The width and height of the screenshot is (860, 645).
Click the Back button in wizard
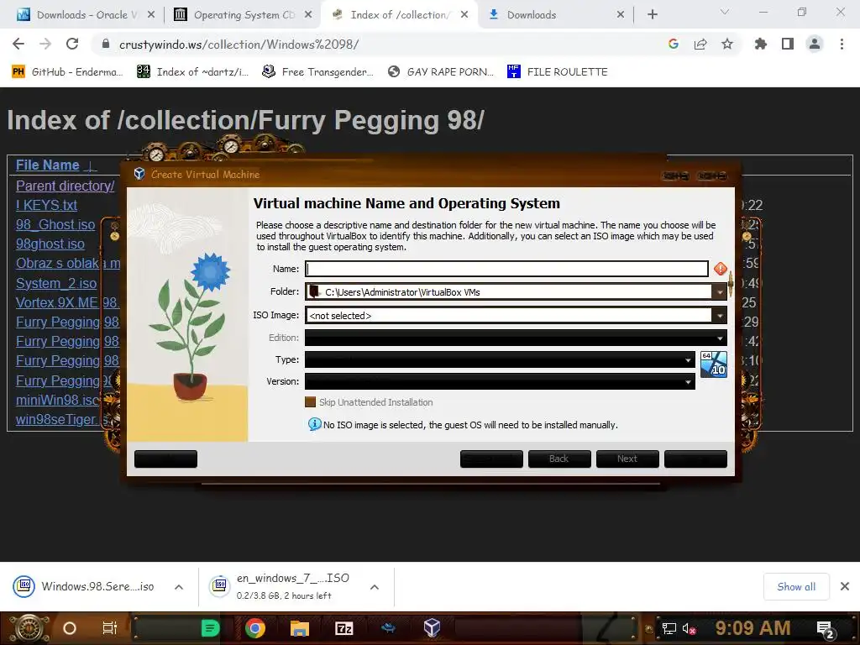point(559,459)
